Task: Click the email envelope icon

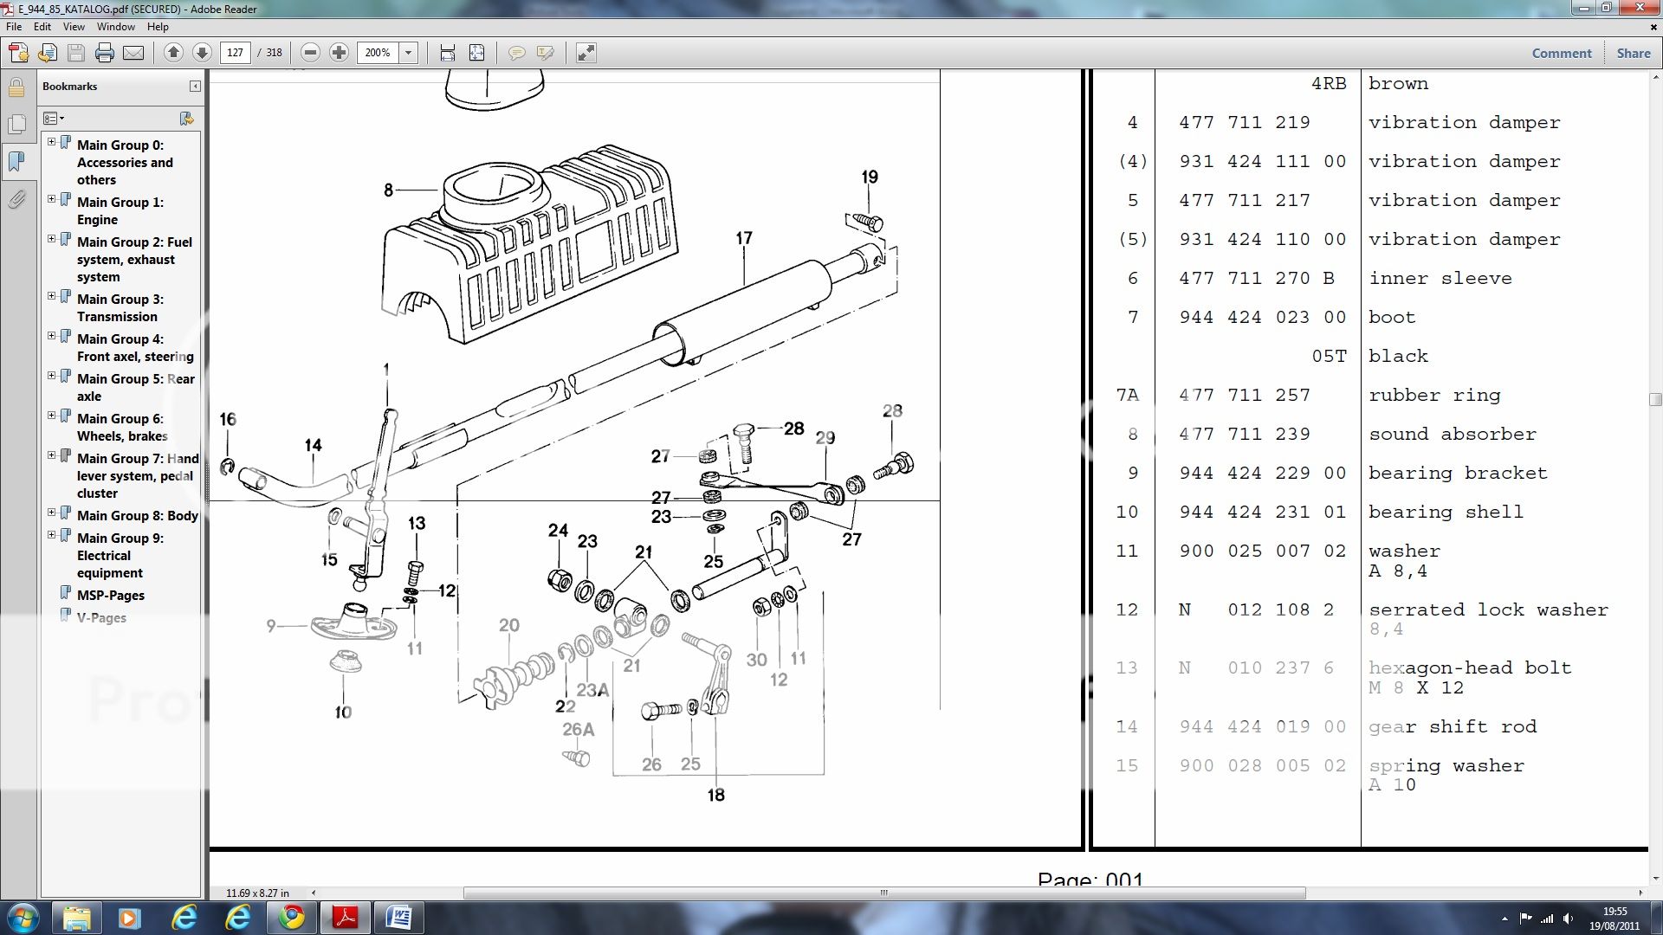Action: (x=133, y=53)
